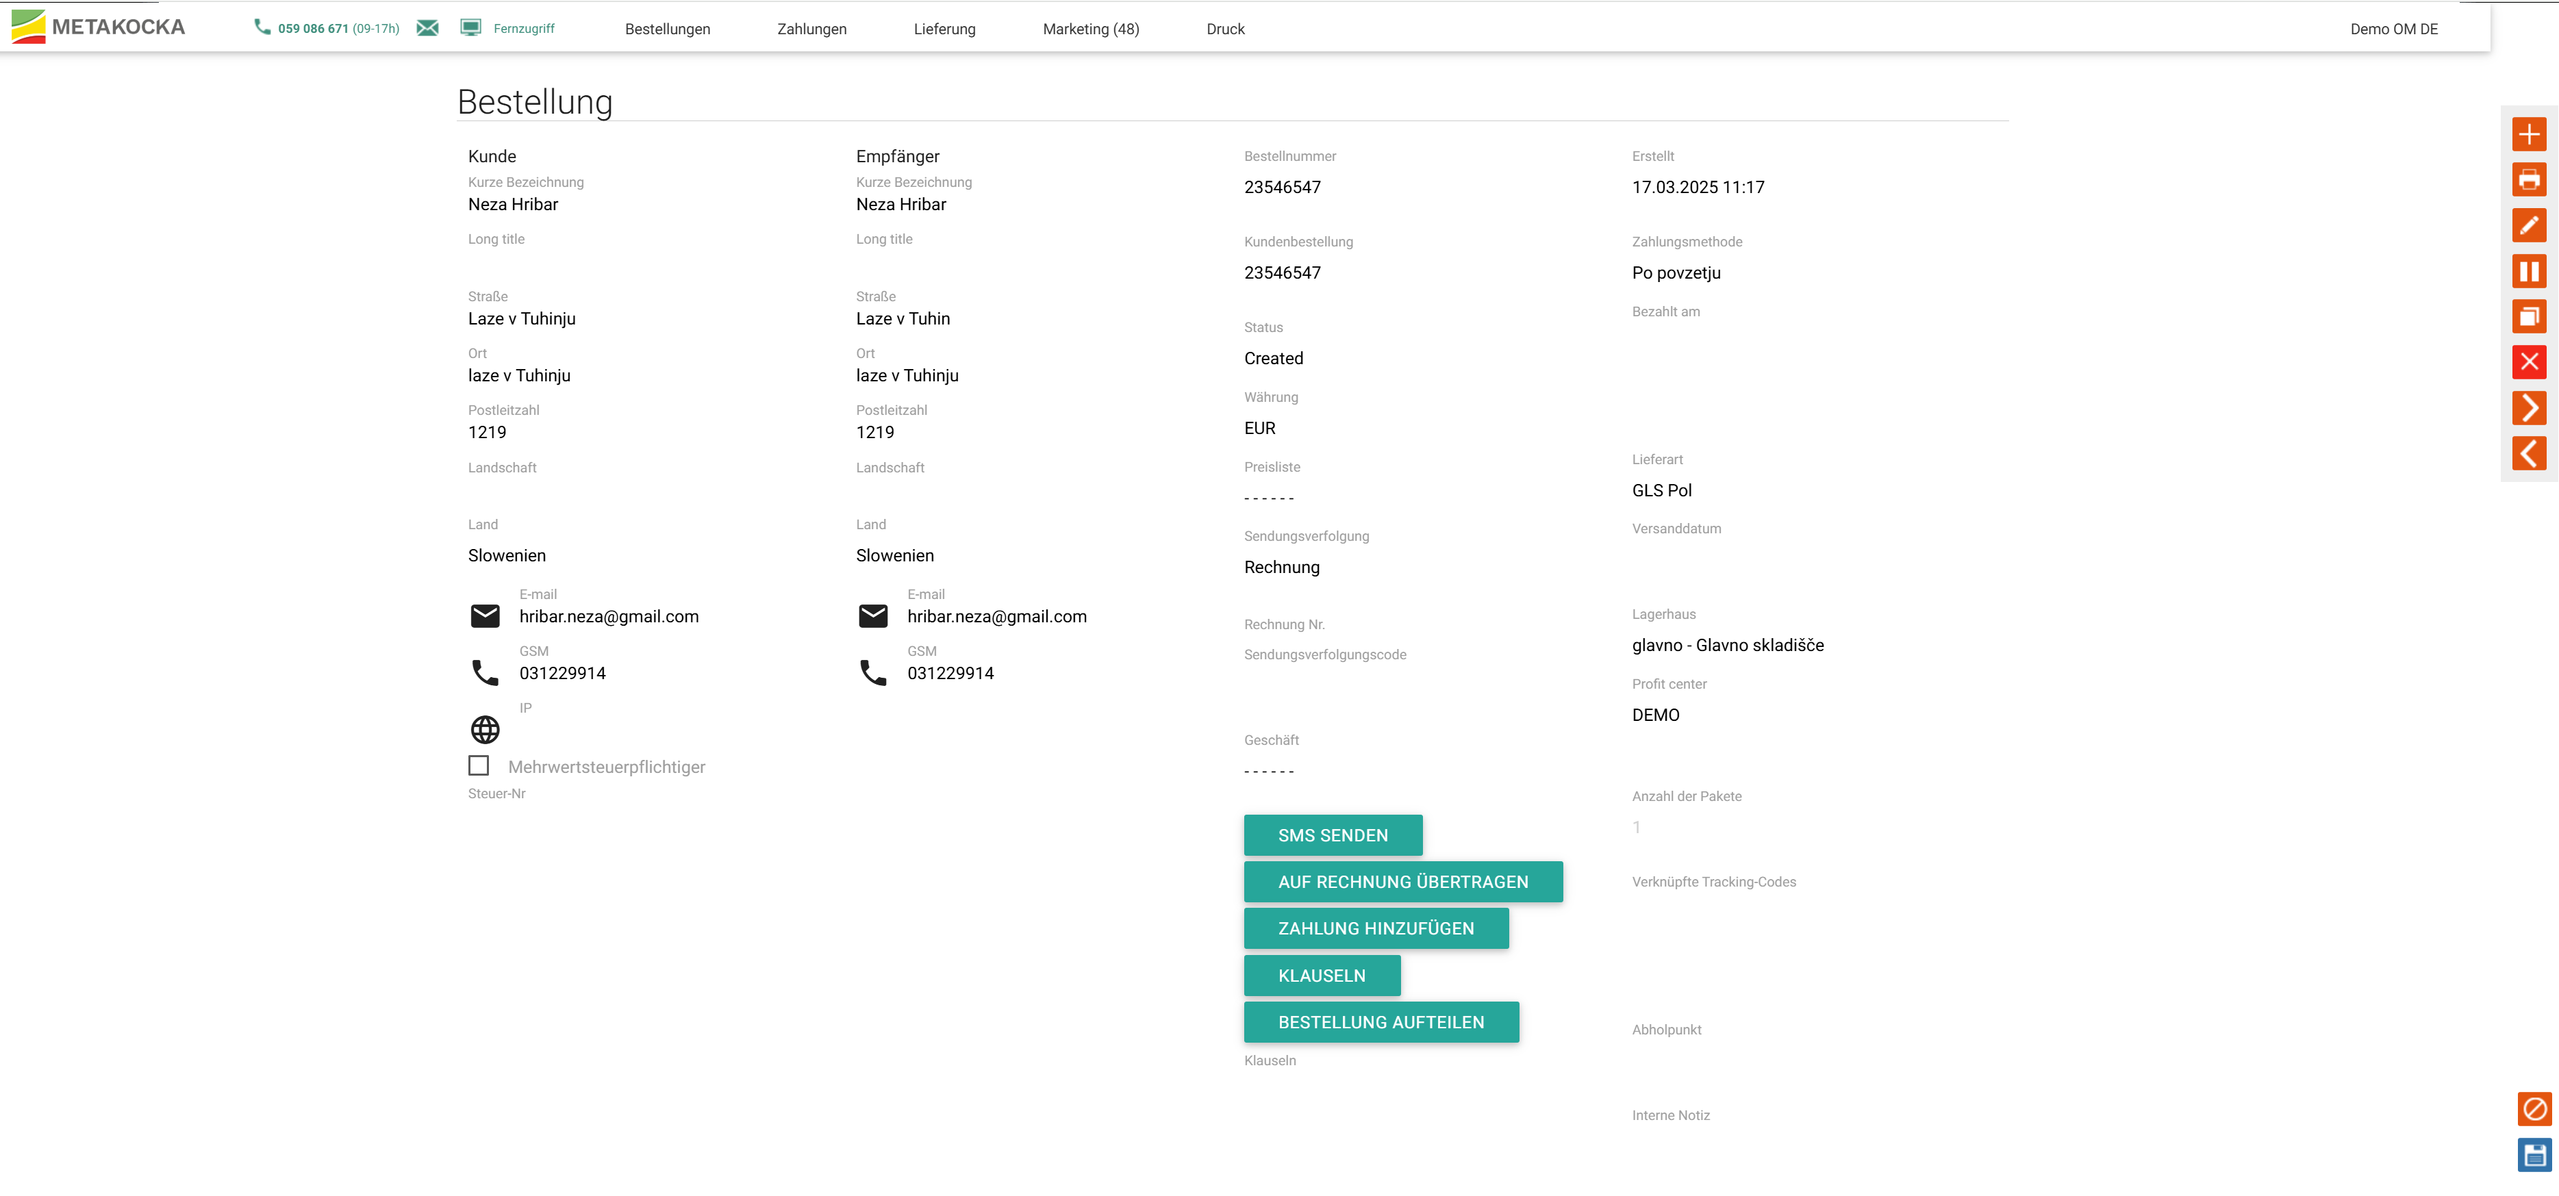
Task: Click the pencil edit icon
Action: [x=2528, y=225]
